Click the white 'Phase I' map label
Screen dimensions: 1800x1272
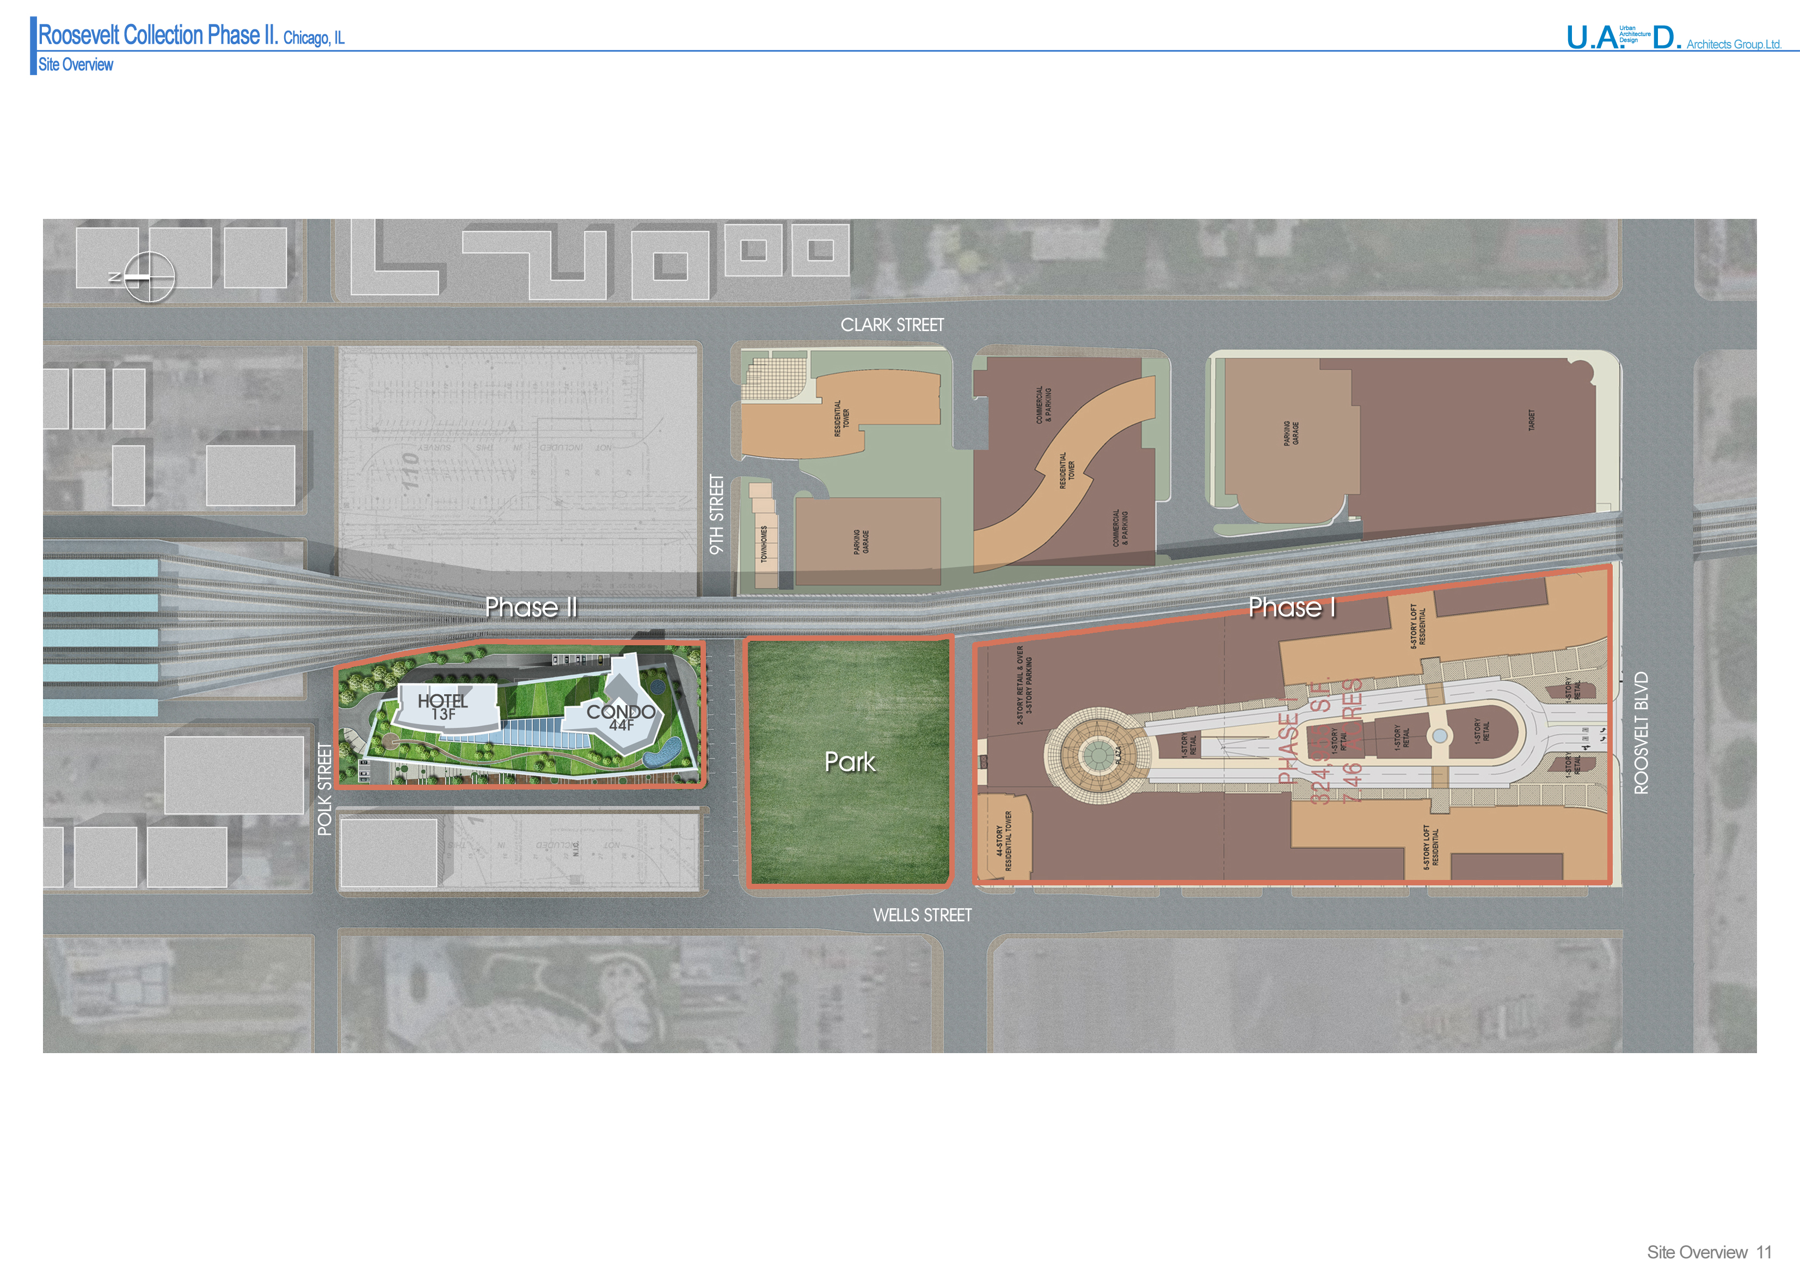[x=1292, y=607]
